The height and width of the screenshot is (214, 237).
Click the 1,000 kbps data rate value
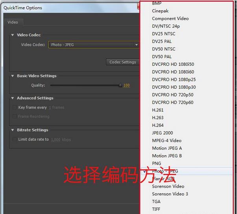56,140
